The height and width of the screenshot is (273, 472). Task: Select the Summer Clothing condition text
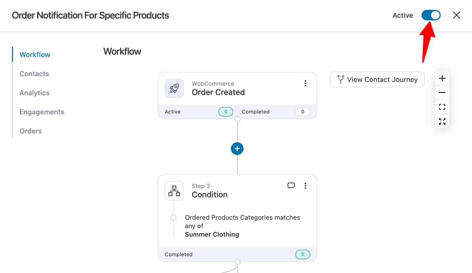[212, 234]
